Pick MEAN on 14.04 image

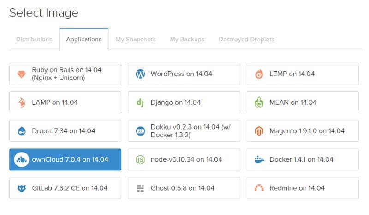click(303, 102)
